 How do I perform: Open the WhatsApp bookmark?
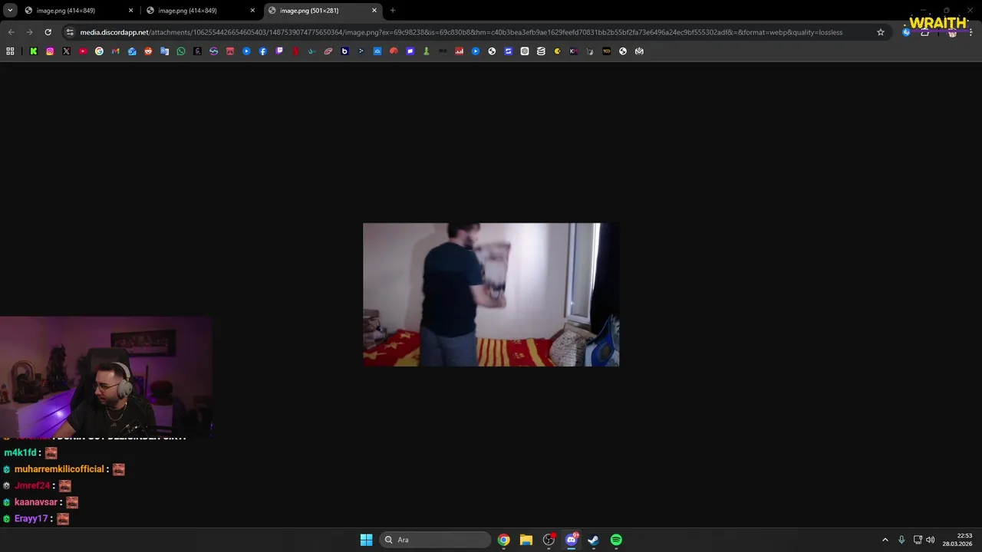pyautogui.click(x=181, y=51)
